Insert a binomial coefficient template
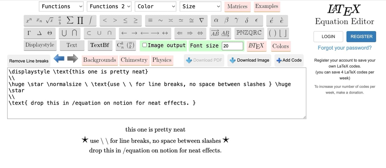 [131, 45]
